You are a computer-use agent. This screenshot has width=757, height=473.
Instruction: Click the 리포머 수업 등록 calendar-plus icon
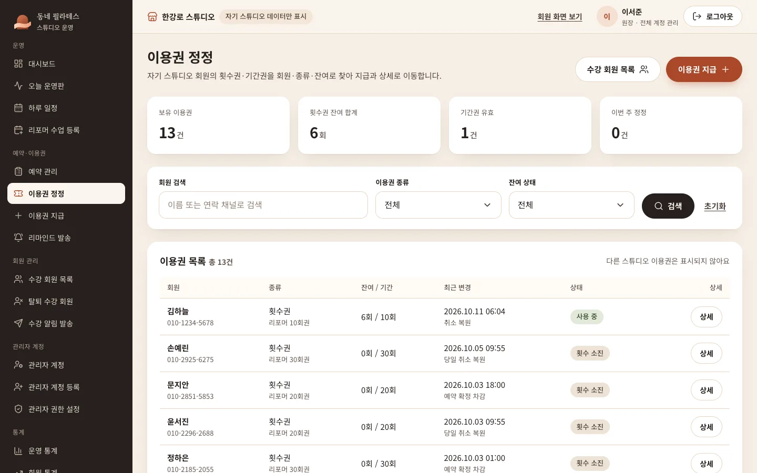[x=18, y=130]
